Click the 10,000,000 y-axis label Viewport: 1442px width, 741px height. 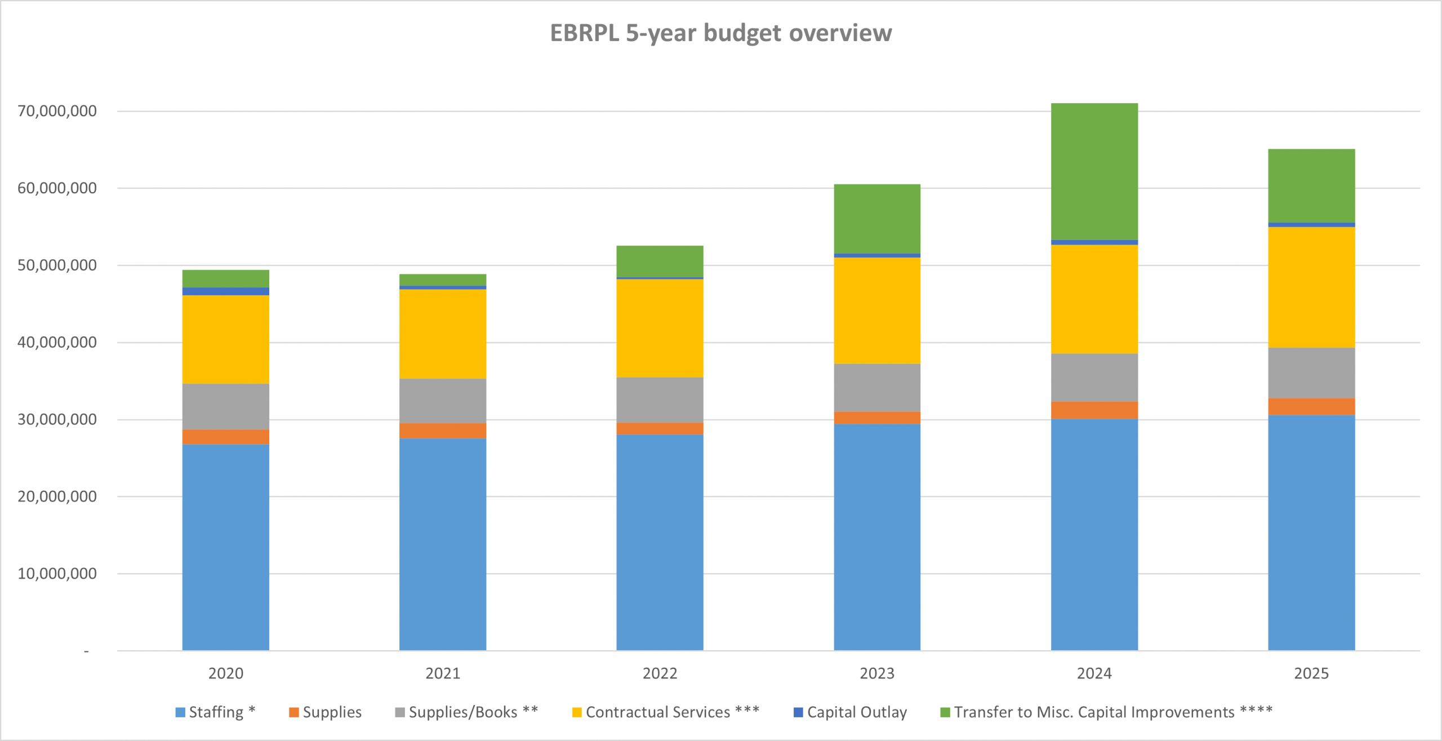click(x=57, y=574)
